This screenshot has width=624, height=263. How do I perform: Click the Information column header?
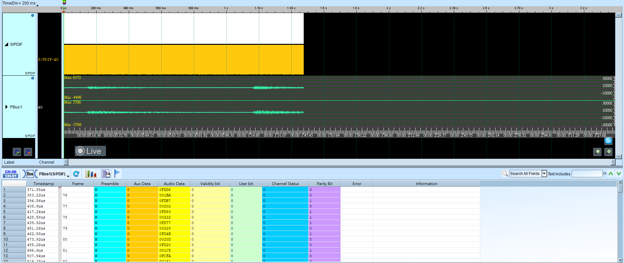(x=426, y=184)
